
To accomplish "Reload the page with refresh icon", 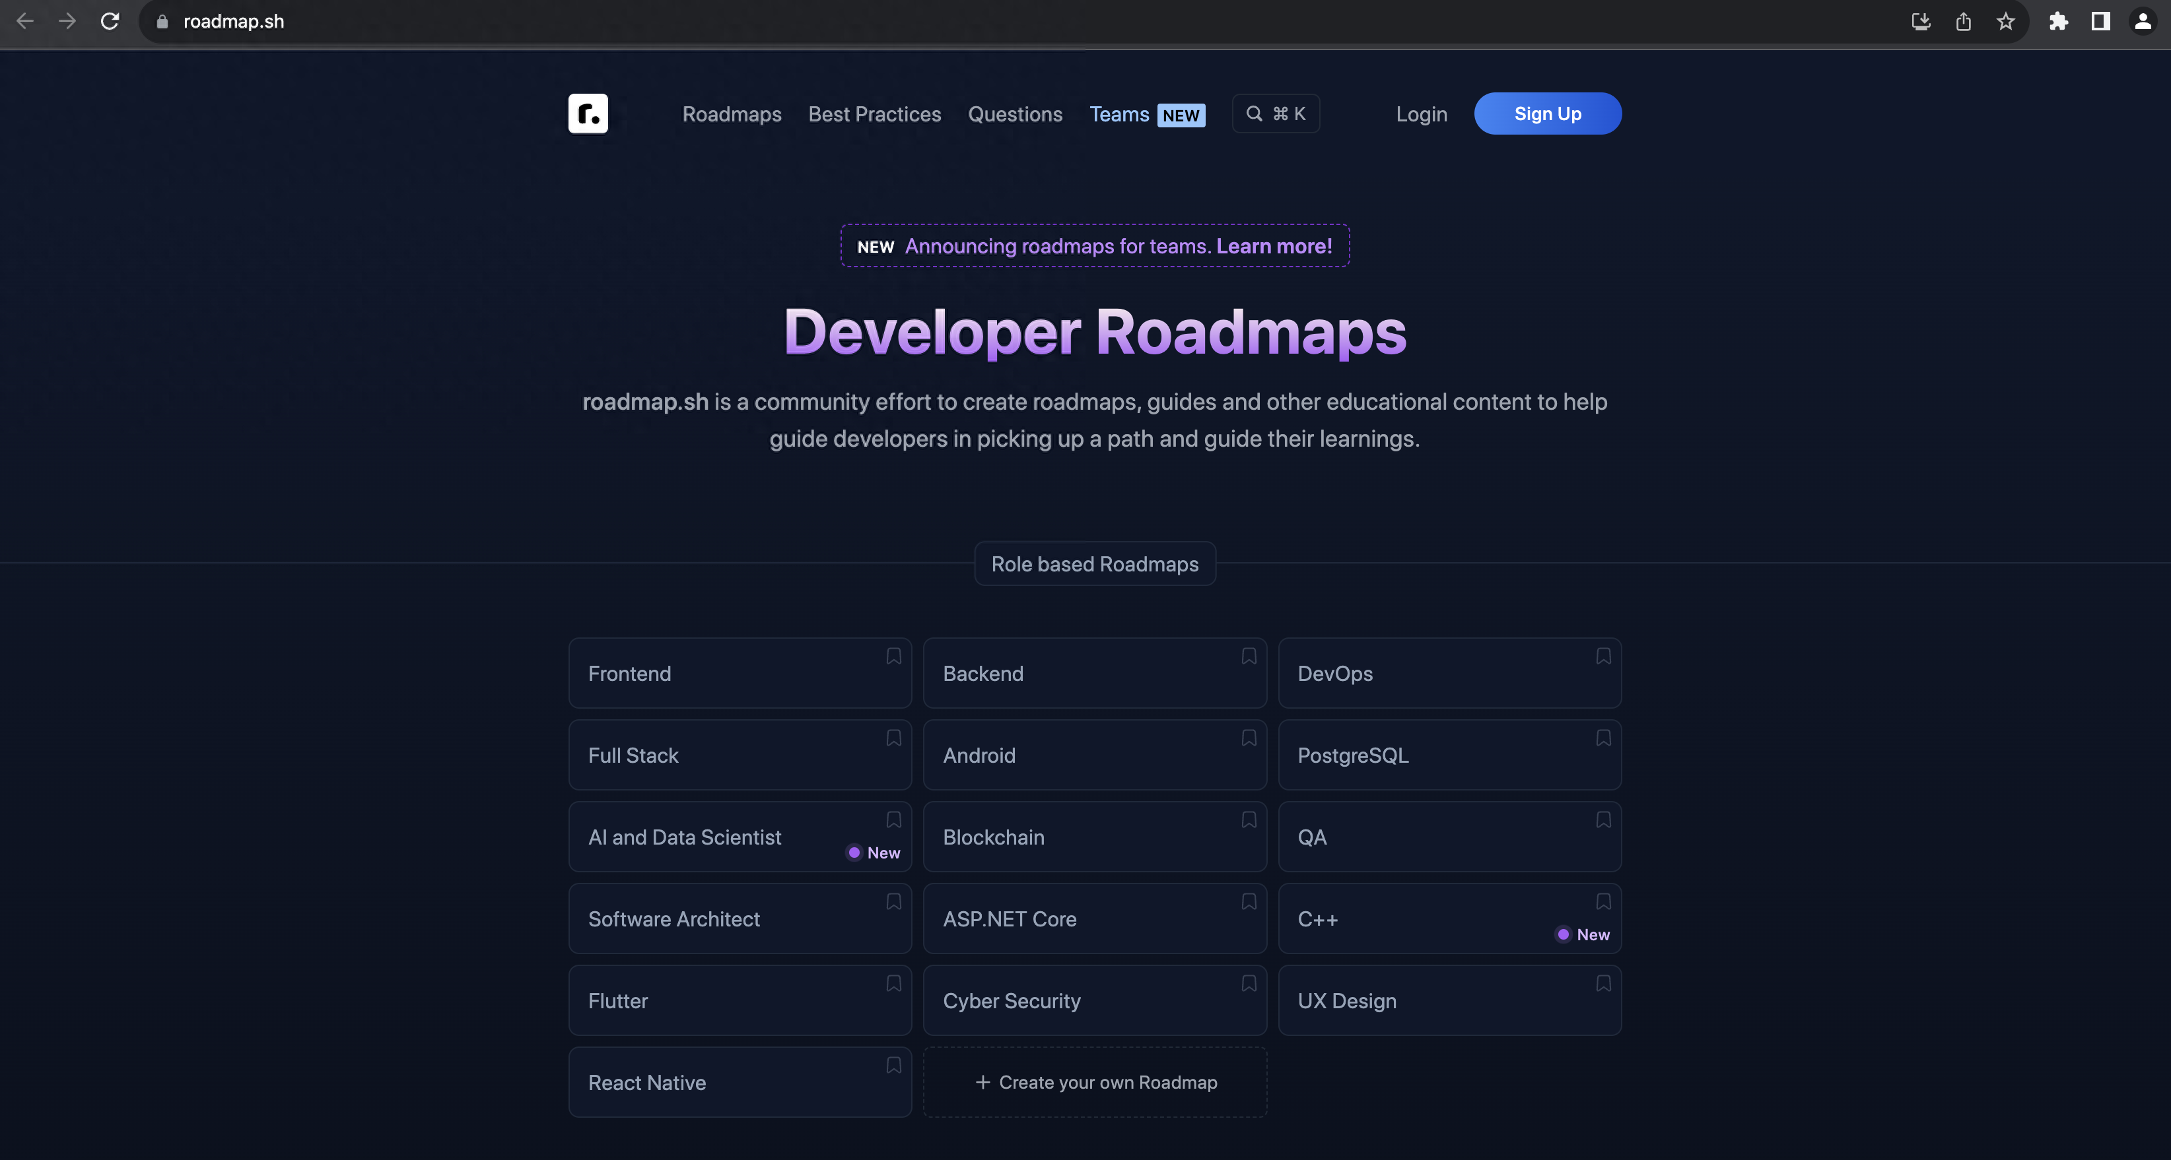I will pyautogui.click(x=110, y=21).
